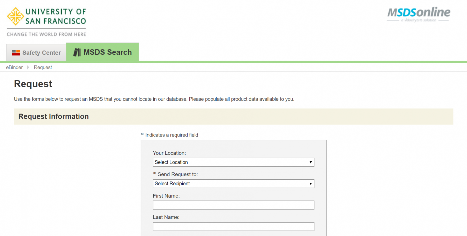The width and height of the screenshot is (467, 236).
Task: Click the breadcrumb arrow separator after eBinder
Action: (x=28, y=67)
